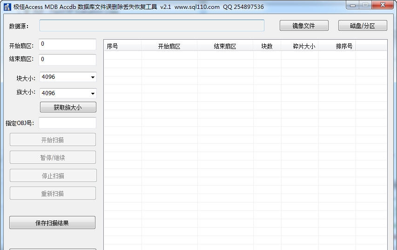Click the 获取簇大小 button

coord(68,107)
